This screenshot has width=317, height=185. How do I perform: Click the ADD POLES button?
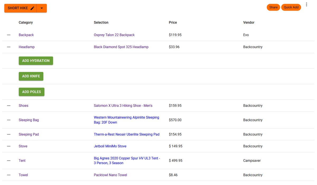[31, 92]
